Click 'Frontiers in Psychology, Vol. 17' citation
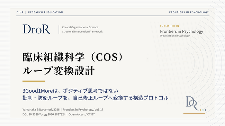Image resolution: width=225 pixels, height=126 pixels. (83, 109)
